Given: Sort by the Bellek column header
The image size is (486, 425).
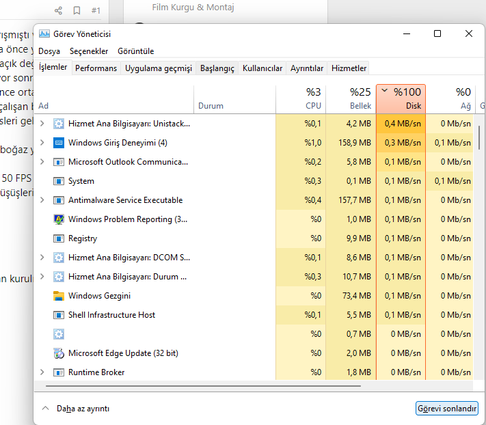Looking at the screenshot, I should click(351, 100).
